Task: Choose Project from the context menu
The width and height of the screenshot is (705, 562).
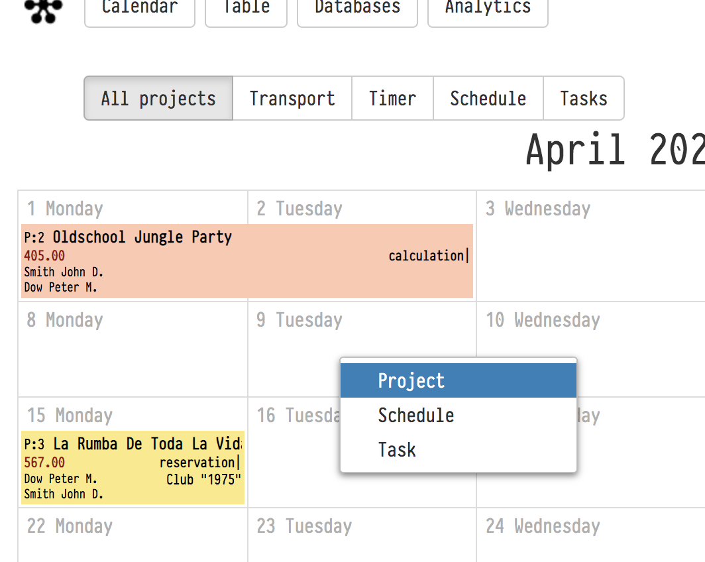Action: point(458,381)
